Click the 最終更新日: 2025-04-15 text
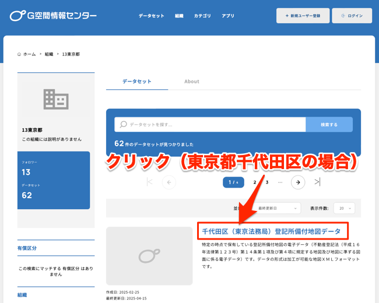 click(126, 298)
